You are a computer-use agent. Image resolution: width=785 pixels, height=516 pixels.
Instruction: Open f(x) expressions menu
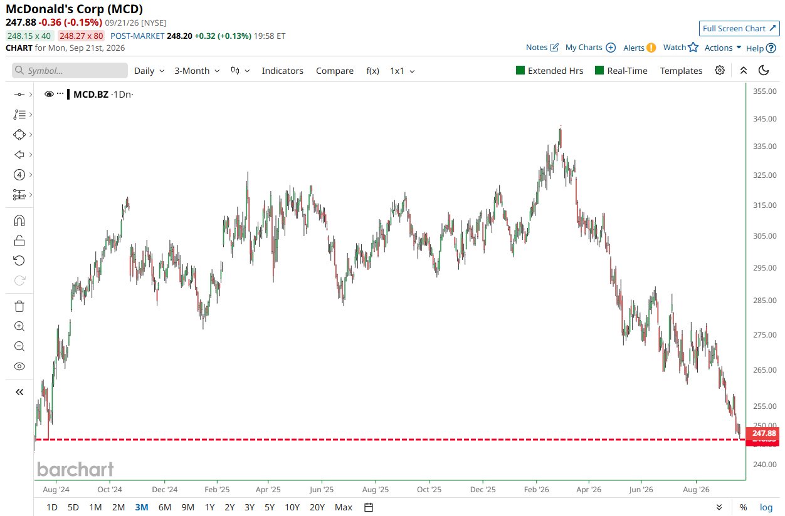(x=372, y=71)
